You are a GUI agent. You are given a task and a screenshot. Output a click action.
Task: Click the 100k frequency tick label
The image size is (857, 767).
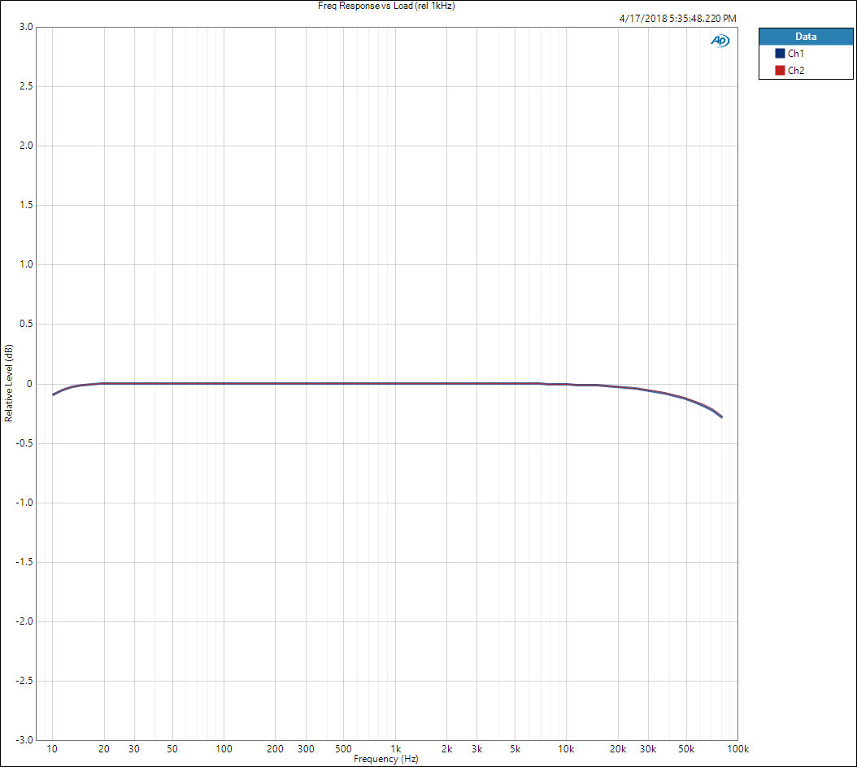pos(737,749)
